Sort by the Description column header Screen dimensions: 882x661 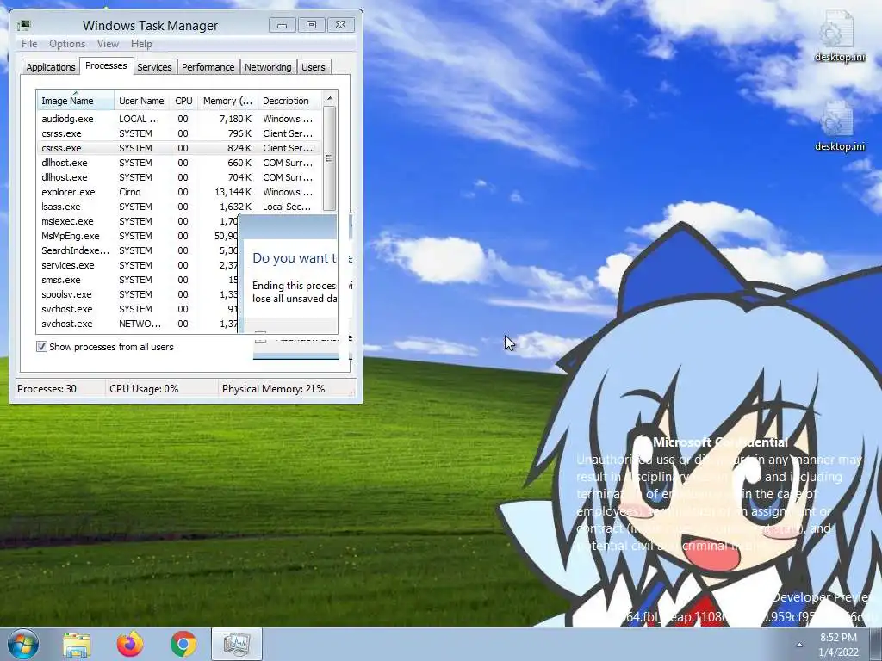click(289, 101)
